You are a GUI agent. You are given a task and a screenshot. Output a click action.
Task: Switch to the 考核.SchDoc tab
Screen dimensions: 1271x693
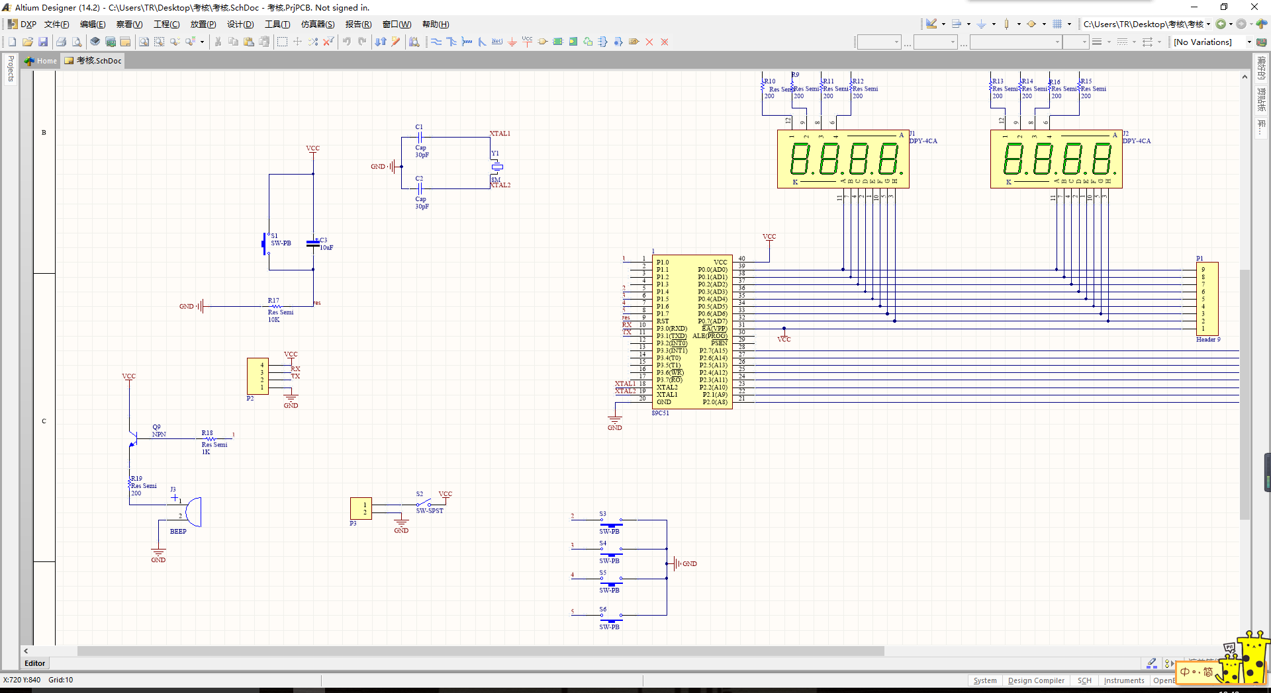point(93,61)
